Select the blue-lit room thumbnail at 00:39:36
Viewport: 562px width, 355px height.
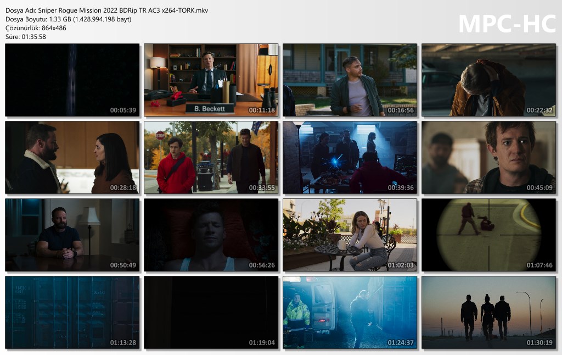(350, 158)
